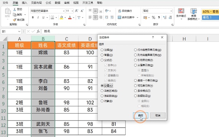The height and width of the screenshot is (137, 219).
Task: Click the Cut (剪切) scissors icon
Action: (15, 9)
